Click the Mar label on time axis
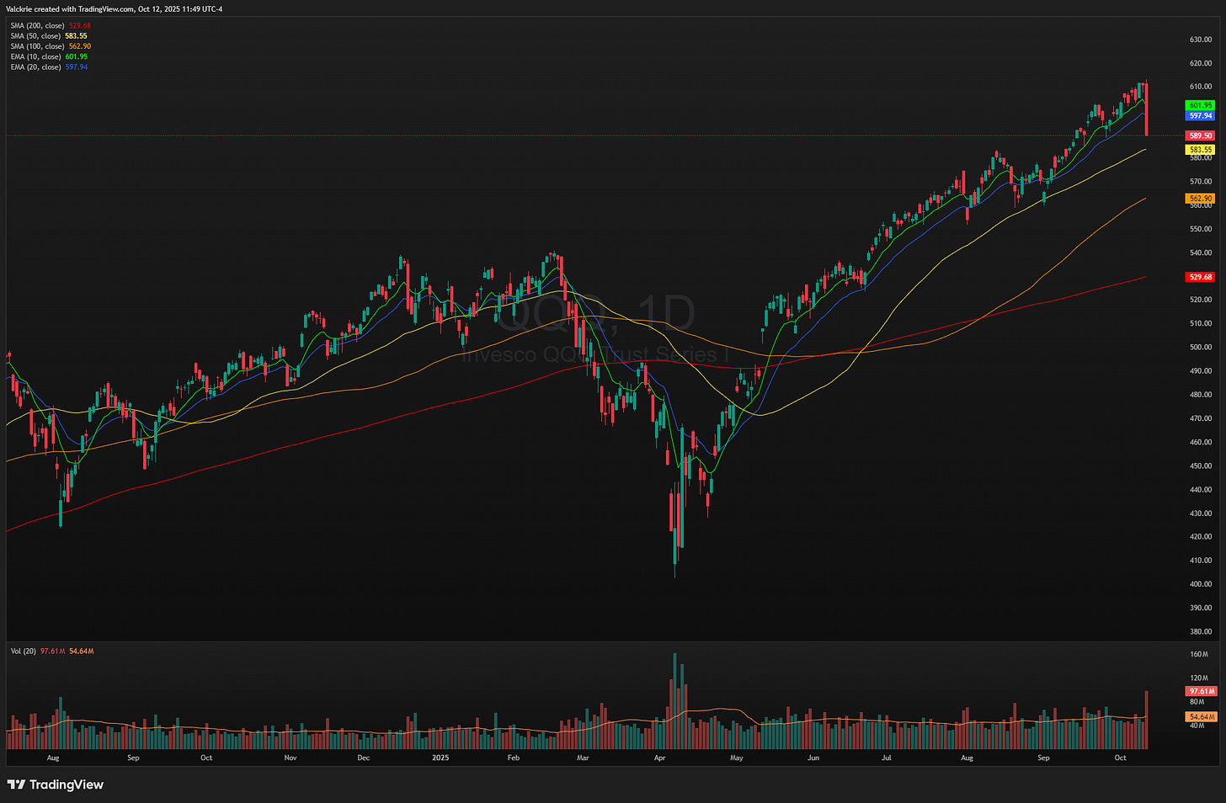Image resolution: width=1226 pixels, height=803 pixels. coord(583,758)
